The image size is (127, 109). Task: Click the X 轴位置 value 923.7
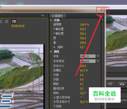point(83,29)
